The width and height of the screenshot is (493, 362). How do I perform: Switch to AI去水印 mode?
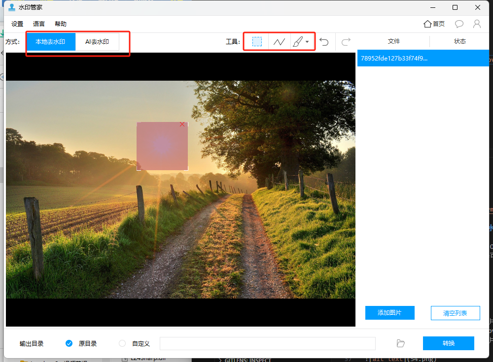[97, 42]
